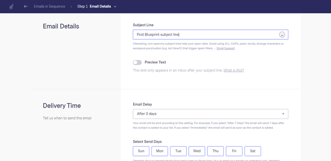Click the Email Delay field label
Viewport: 331px width, 161px height.
click(x=142, y=104)
